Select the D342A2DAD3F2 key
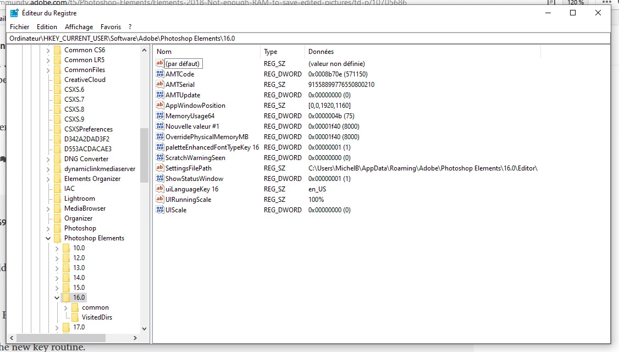 (87, 139)
